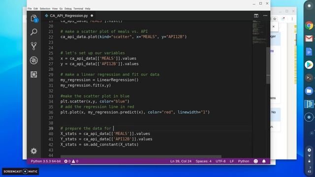Click the bookmark star in Chrome window

[x=275, y=19]
